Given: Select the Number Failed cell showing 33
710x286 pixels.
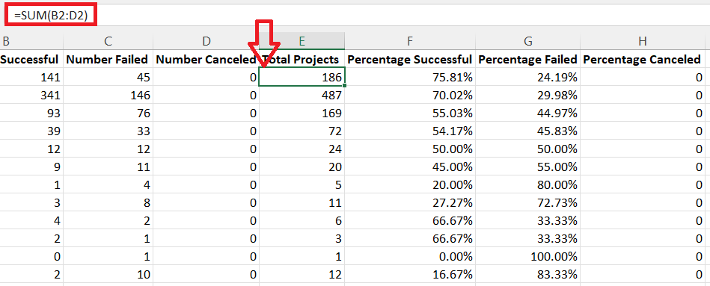Looking at the screenshot, I should click(x=108, y=131).
